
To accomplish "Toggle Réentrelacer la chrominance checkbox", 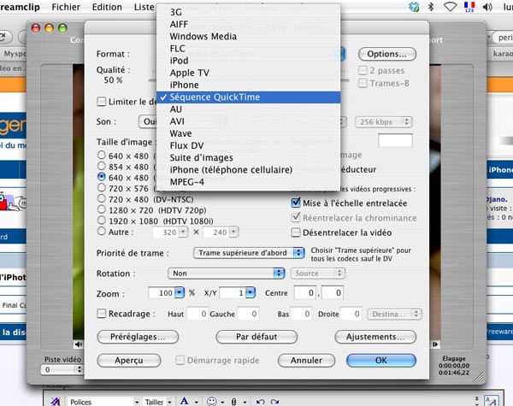I will [296, 217].
